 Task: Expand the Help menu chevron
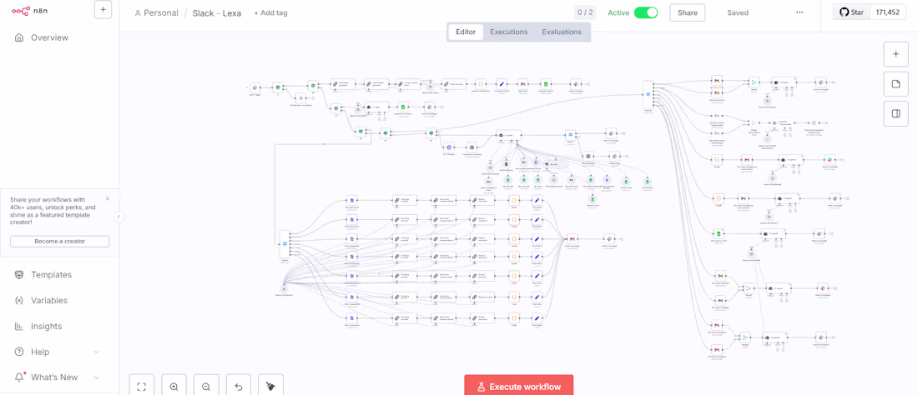pos(97,352)
